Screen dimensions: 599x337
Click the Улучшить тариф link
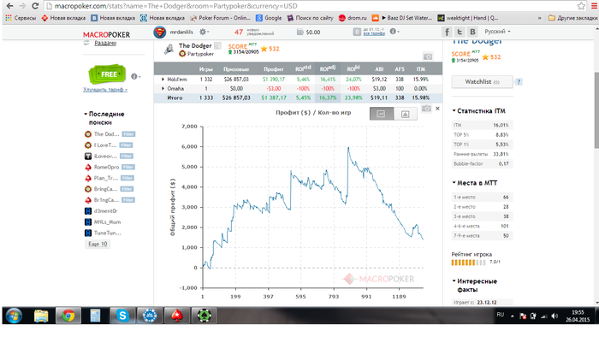tap(105, 90)
